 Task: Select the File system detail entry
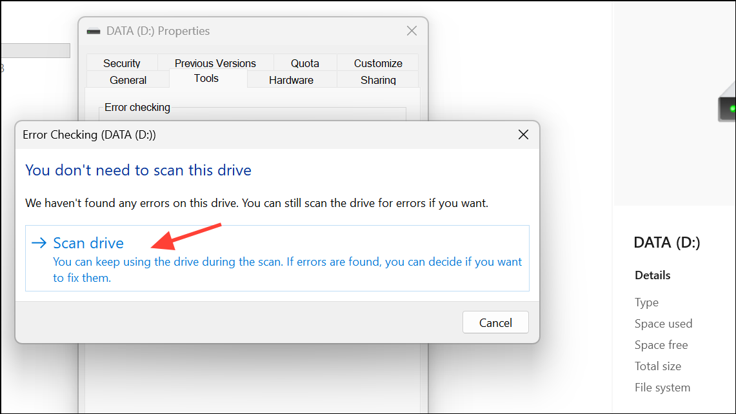(662, 387)
